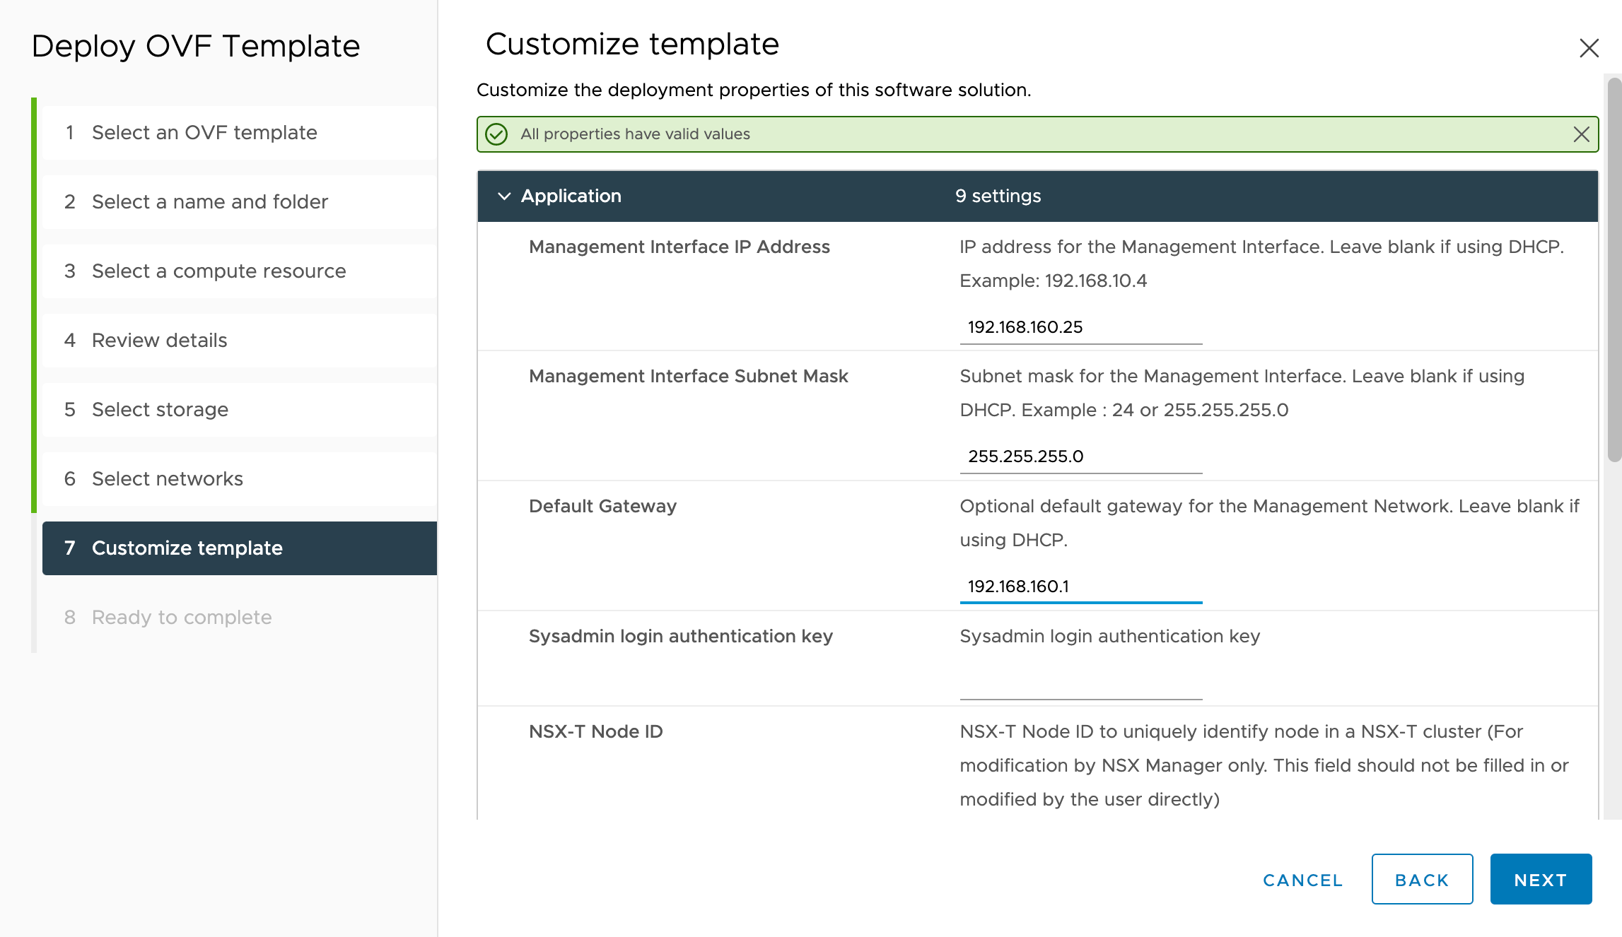Click the Ready to complete step
This screenshot has width=1622, height=937.
(x=181, y=618)
